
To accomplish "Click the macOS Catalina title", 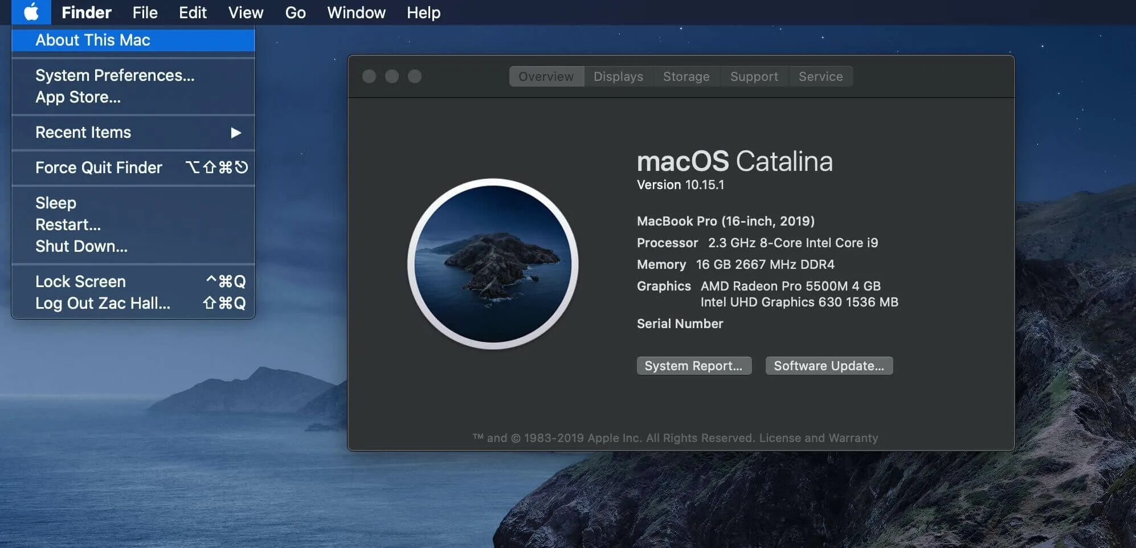I will point(735,161).
